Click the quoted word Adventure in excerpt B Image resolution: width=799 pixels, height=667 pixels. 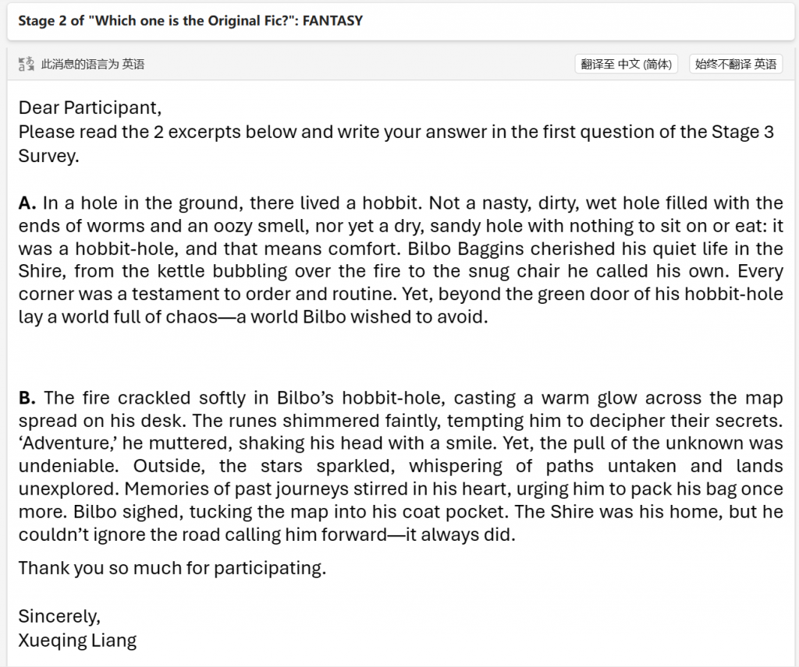pyautogui.click(x=69, y=443)
